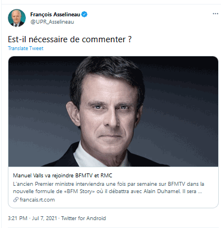The height and width of the screenshot is (228, 221).
Task: Click Translate Tweet
Action: (25, 48)
